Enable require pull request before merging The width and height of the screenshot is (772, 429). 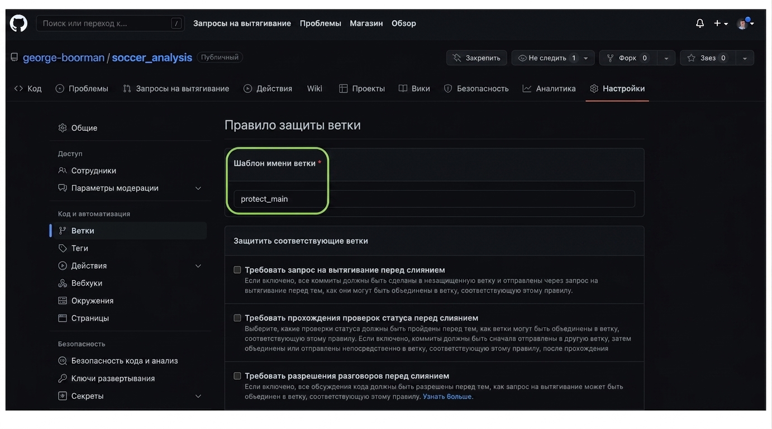coord(237,270)
